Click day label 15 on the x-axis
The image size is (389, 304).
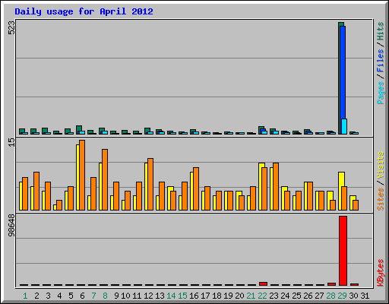click(182, 296)
